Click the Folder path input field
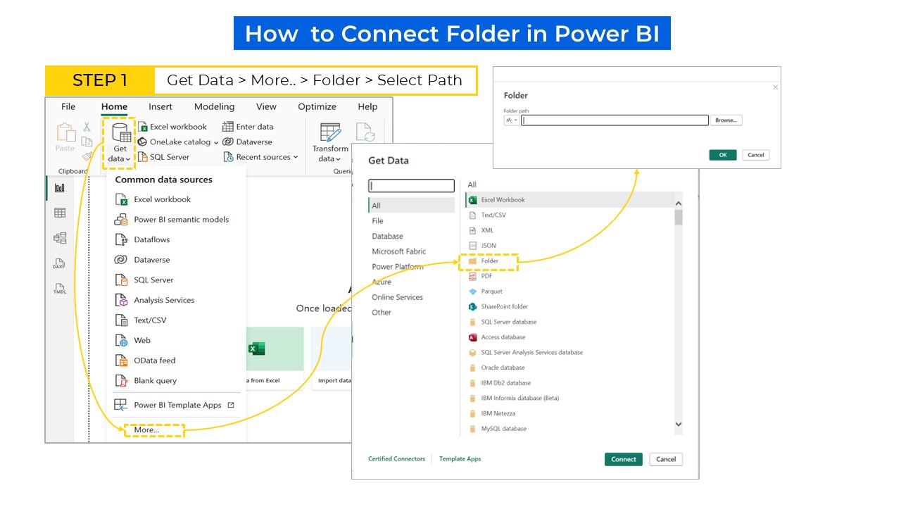 [615, 120]
